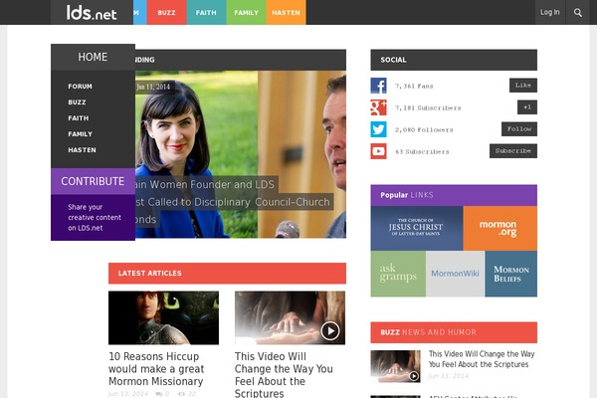The image size is (597, 398).
Task: Open the YouTube icon in Social
Action: point(378,151)
